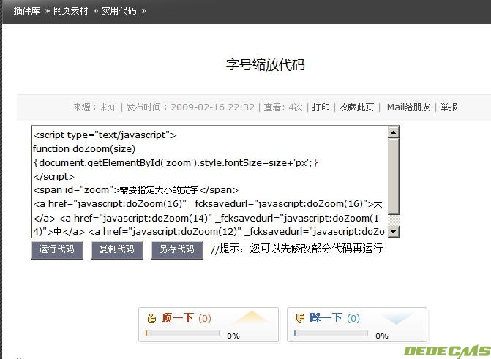Click the code box scrollbar thumb
The height and width of the screenshot is (359, 491).
(393, 176)
